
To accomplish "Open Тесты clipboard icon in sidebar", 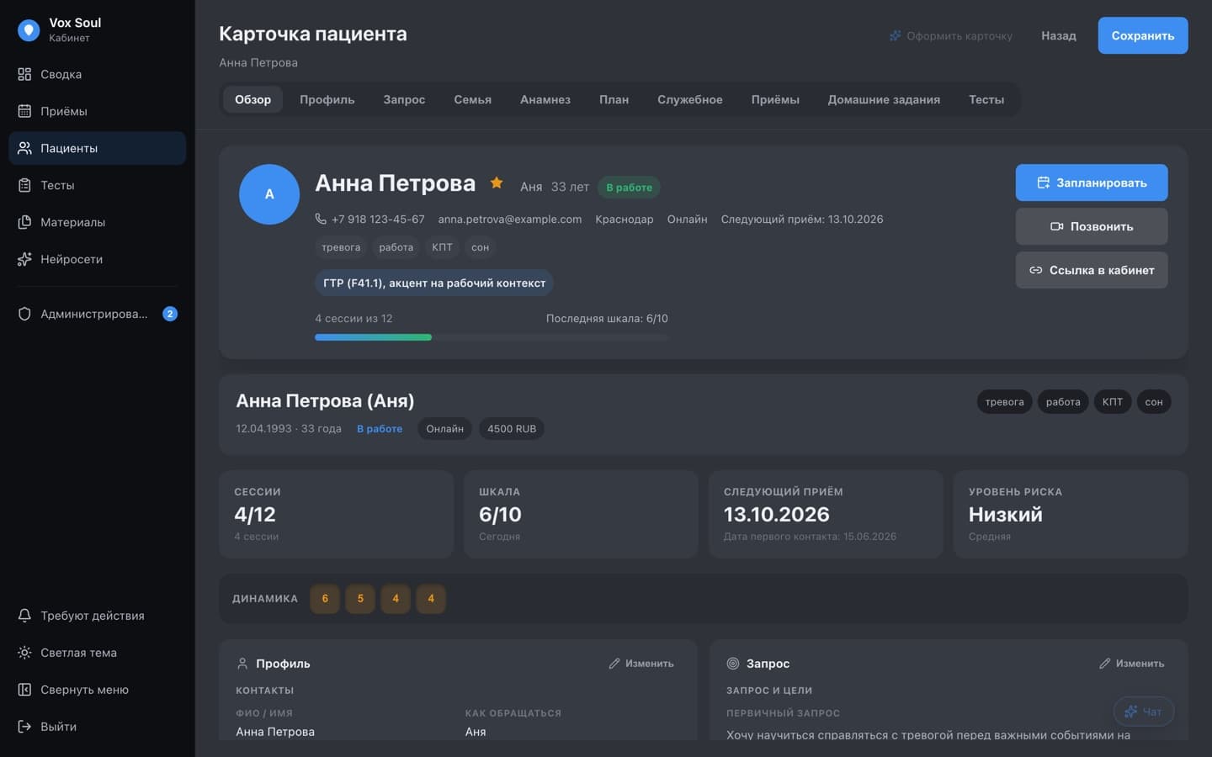I will [24, 185].
